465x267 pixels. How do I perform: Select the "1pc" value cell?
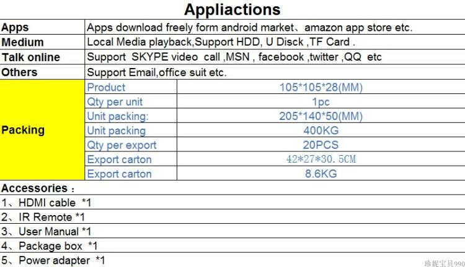pyautogui.click(x=321, y=102)
